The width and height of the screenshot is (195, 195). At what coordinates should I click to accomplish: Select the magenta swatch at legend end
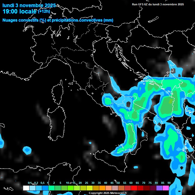[x=166, y=188]
